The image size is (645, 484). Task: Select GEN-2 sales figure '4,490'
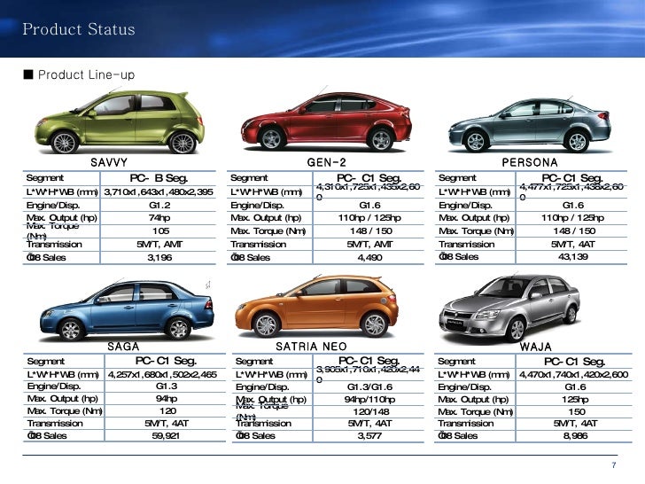pyautogui.click(x=369, y=258)
